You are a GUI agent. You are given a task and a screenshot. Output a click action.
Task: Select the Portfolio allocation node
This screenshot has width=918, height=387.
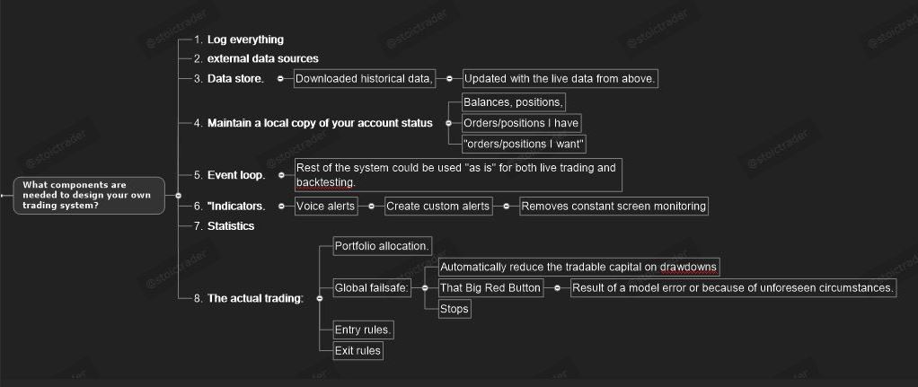[383, 246]
